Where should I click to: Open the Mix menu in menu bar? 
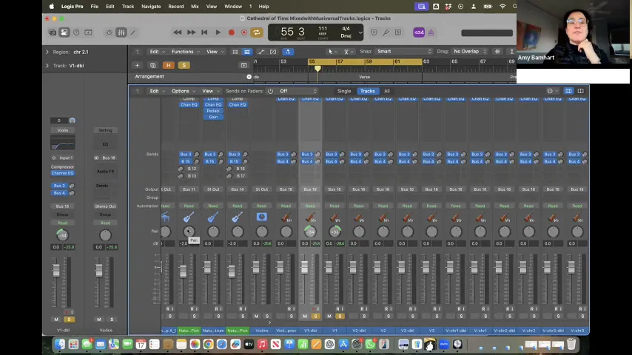click(195, 7)
